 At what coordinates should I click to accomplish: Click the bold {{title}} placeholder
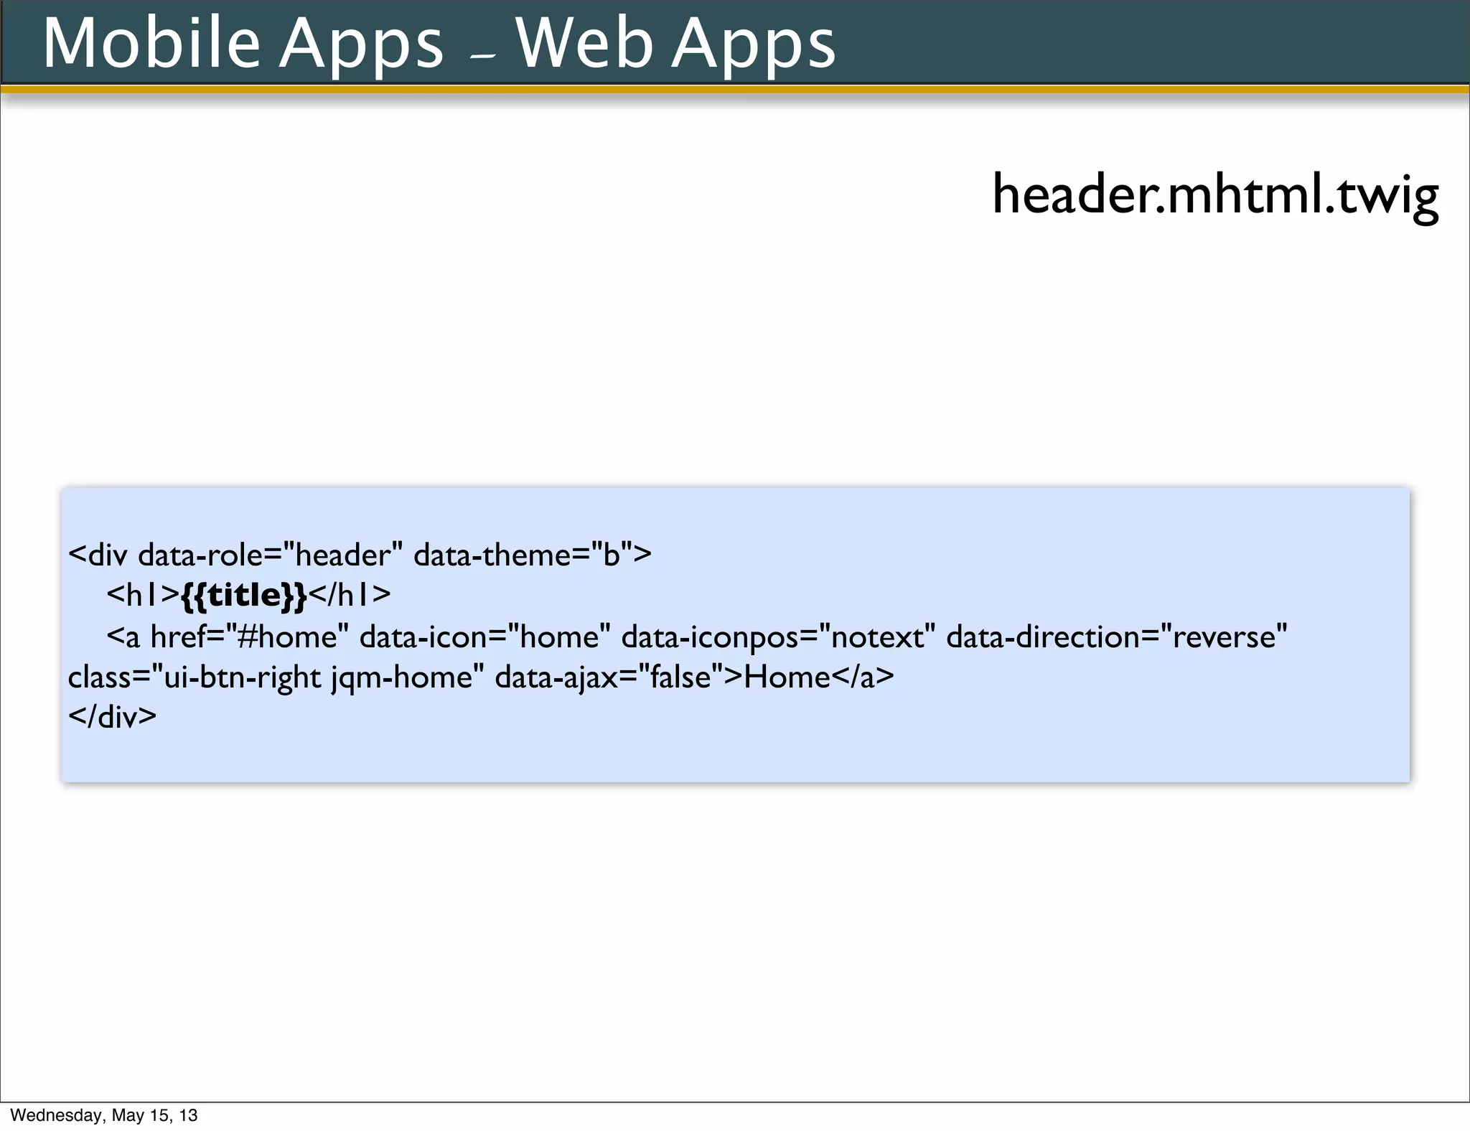click(244, 595)
